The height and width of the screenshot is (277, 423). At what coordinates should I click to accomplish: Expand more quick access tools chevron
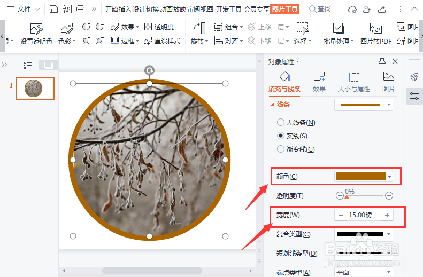click(94, 9)
